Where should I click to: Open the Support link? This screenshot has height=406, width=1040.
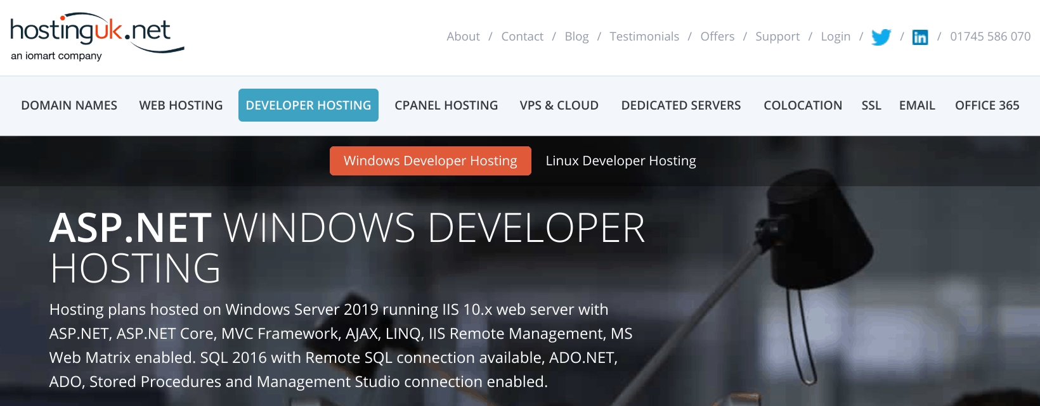[x=777, y=37]
